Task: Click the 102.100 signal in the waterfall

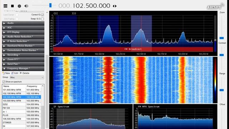Action: [108, 80]
